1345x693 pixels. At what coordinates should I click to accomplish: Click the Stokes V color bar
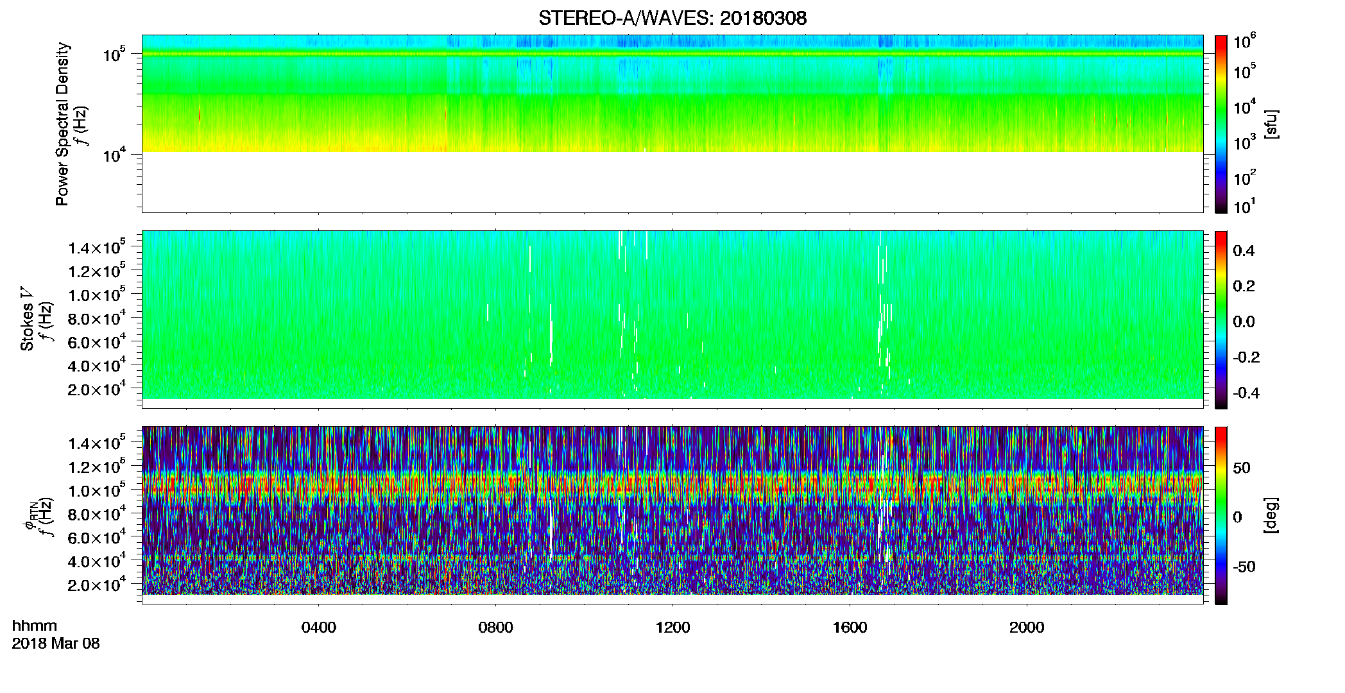click(1221, 320)
